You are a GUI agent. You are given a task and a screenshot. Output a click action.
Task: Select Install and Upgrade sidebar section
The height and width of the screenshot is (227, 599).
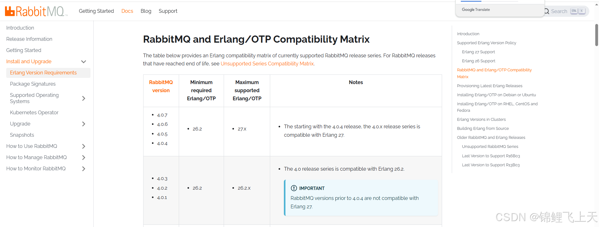[x=29, y=61]
